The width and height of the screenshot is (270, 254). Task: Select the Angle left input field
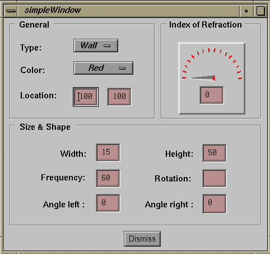click(108, 203)
